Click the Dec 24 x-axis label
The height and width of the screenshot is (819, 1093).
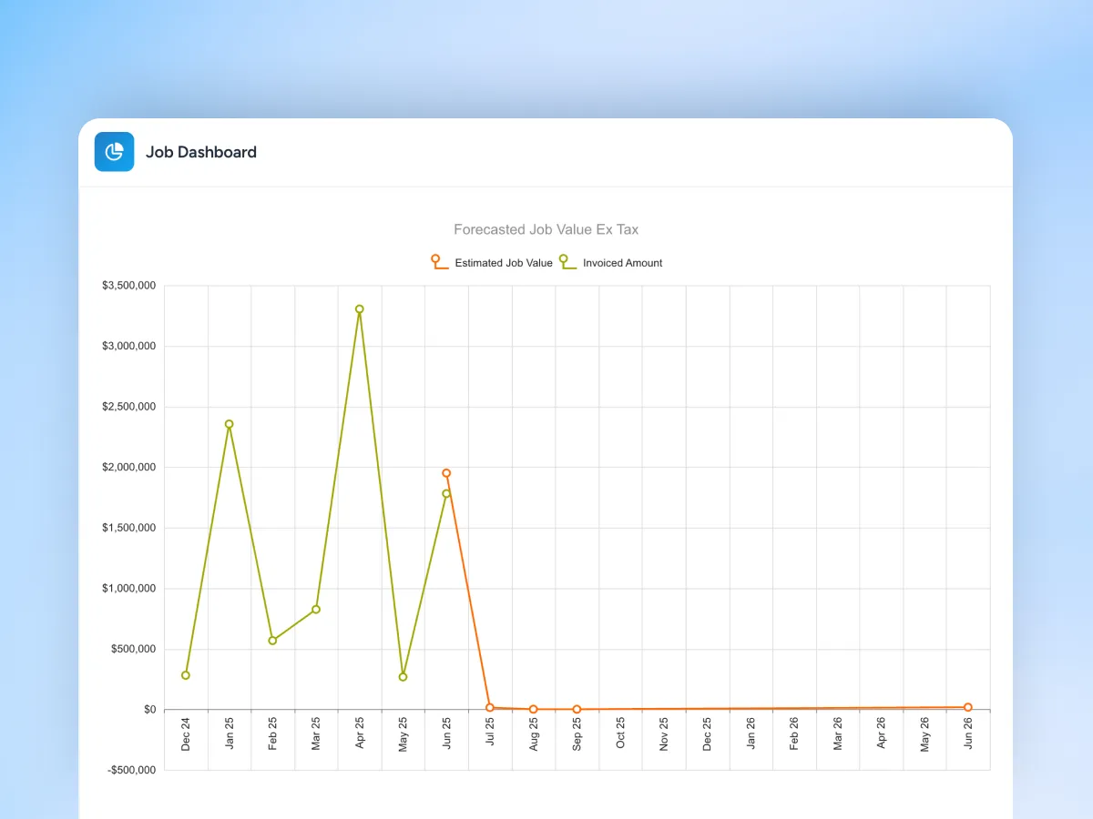coord(186,734)
